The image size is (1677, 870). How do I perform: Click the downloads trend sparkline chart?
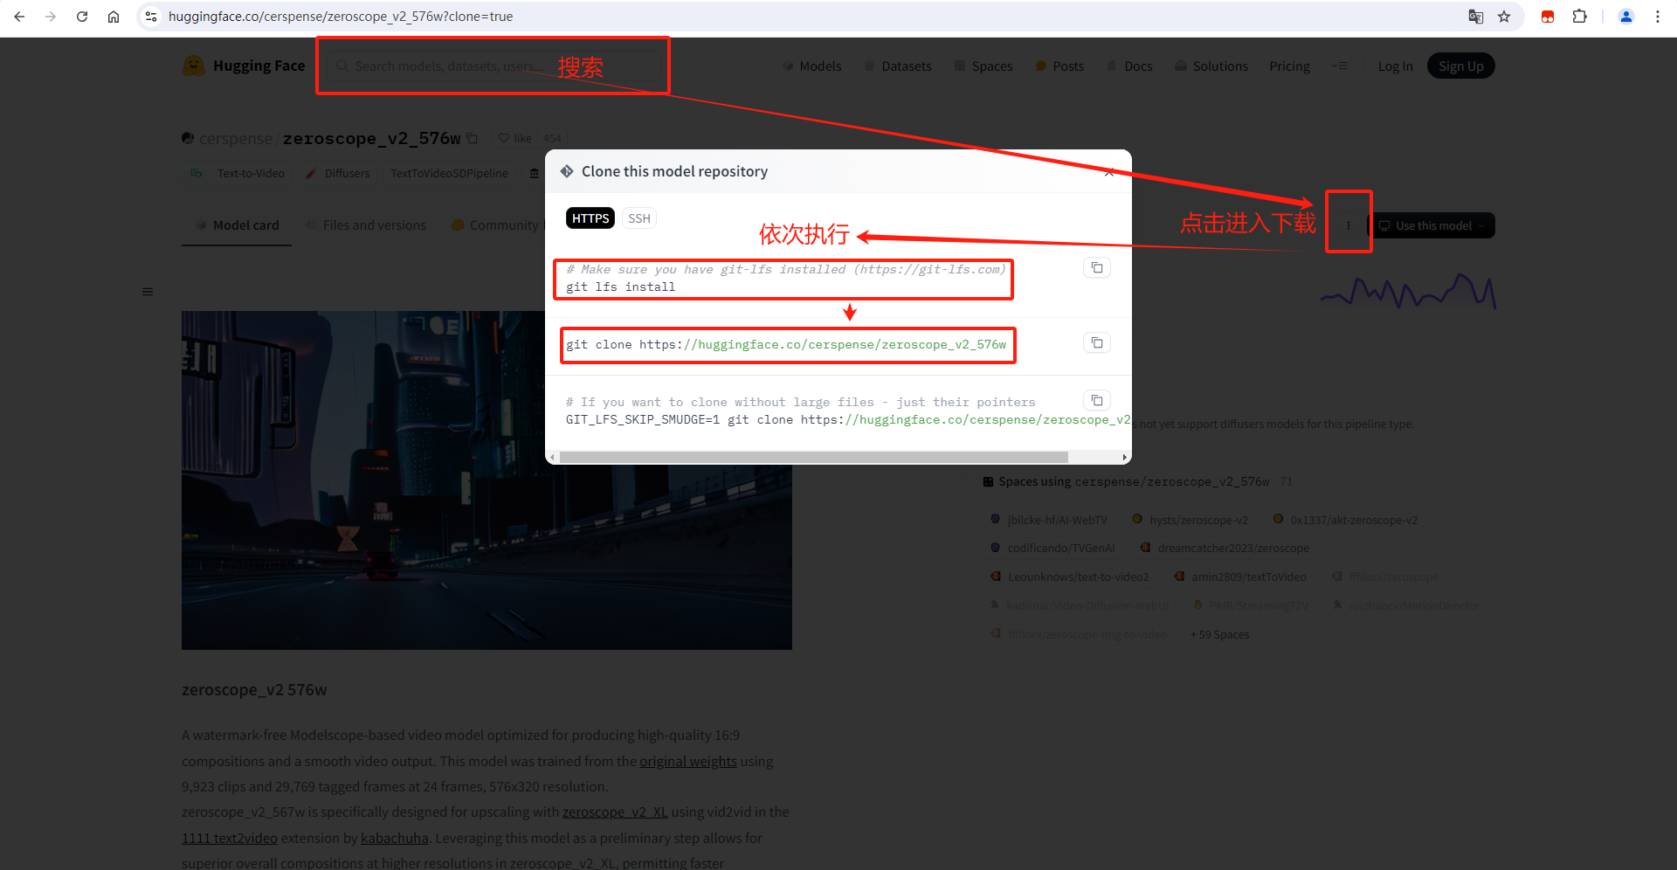(x=1408, y=291)
